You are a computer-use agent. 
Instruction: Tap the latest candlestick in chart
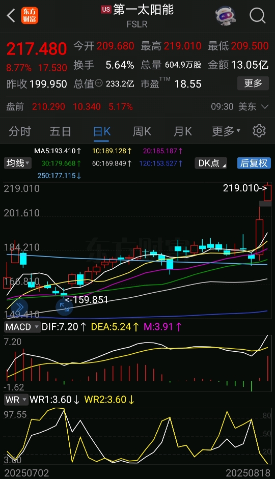[x=268, y=192]
